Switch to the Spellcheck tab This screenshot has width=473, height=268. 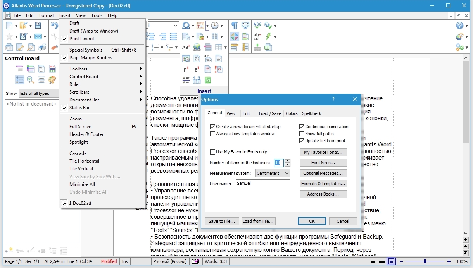click(x=311, y=113)
